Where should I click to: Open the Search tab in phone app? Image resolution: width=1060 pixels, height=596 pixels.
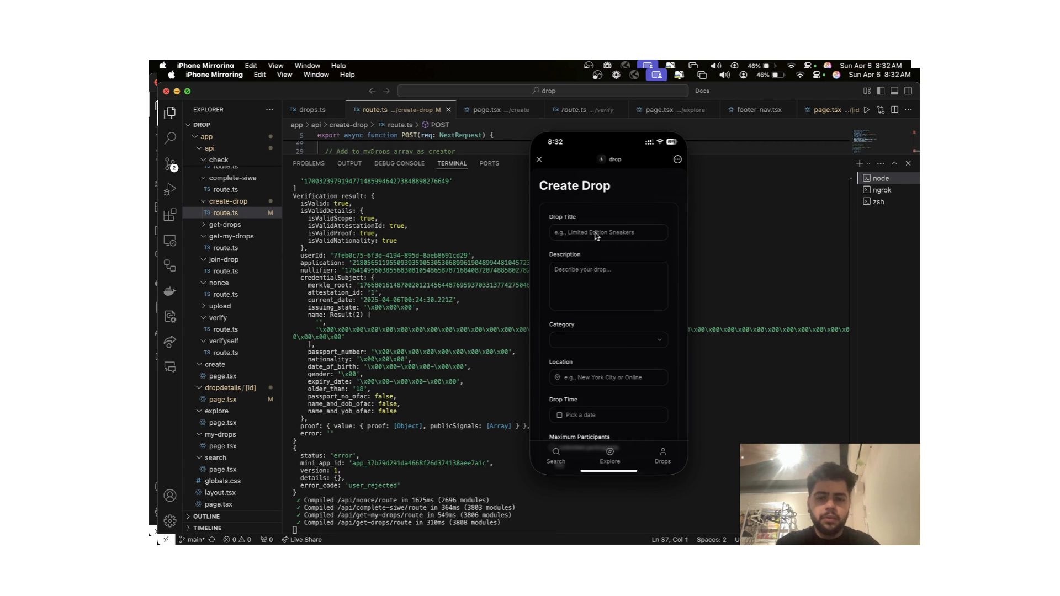click(x=555, y=456)
